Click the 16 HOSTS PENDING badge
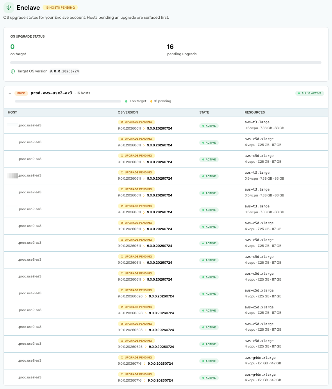Viewport: 332px width, 389px height. pos(60,8)
